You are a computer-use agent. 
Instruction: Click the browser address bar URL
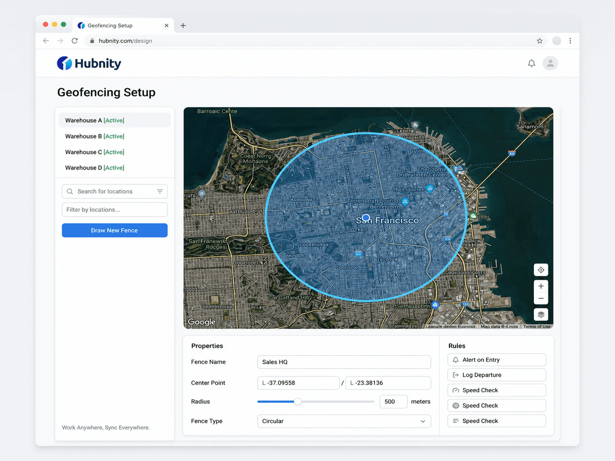125,41
